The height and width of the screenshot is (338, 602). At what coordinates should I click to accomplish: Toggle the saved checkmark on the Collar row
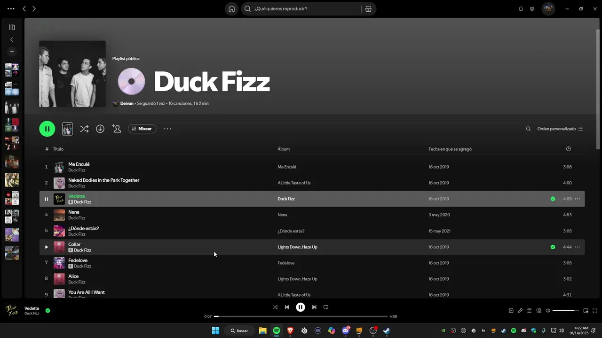(553, 247)
